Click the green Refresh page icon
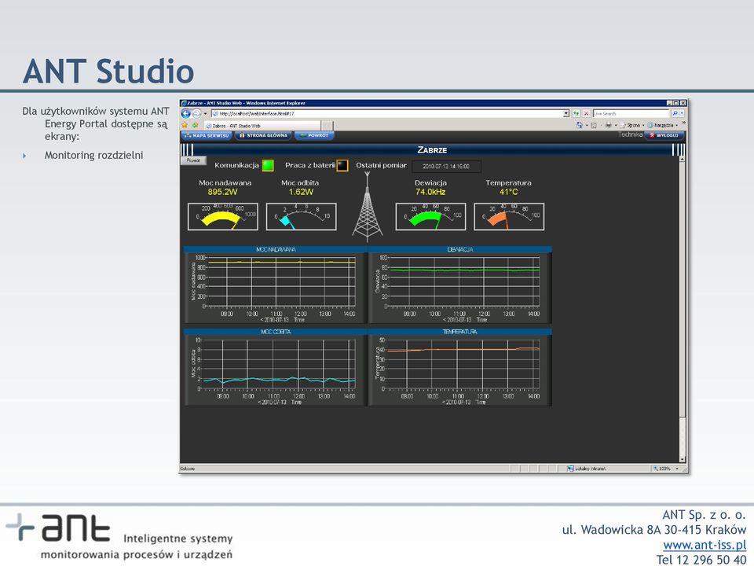The image size is (754, 566). coord(576,113)
